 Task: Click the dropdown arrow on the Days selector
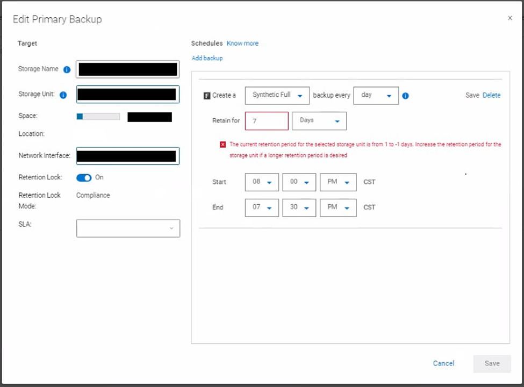coord(338,120)
